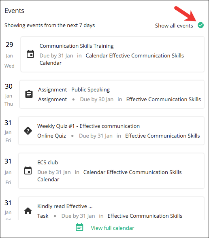
Task: Open the ECS club event title
Action: (47, 162)
